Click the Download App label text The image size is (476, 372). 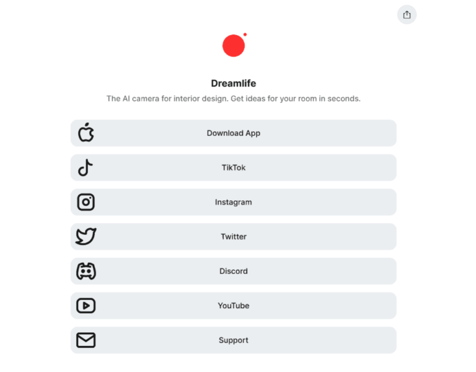(x=234, y=133)
